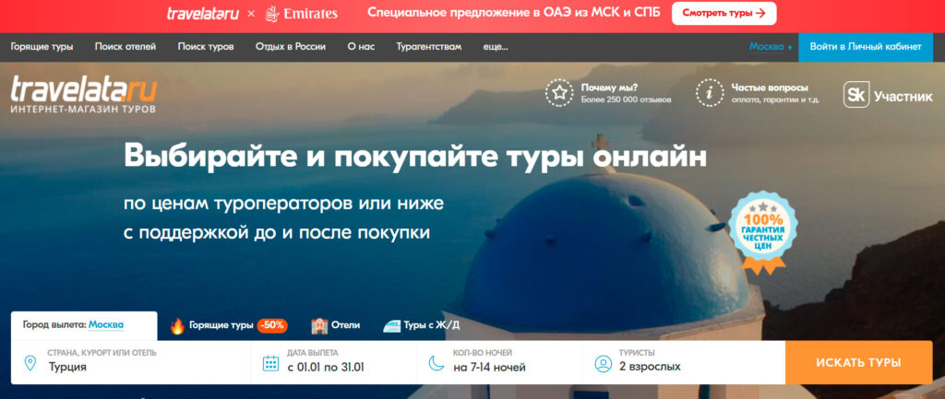Click the оплата, гарантии и т.д. text

pos(775,100)
